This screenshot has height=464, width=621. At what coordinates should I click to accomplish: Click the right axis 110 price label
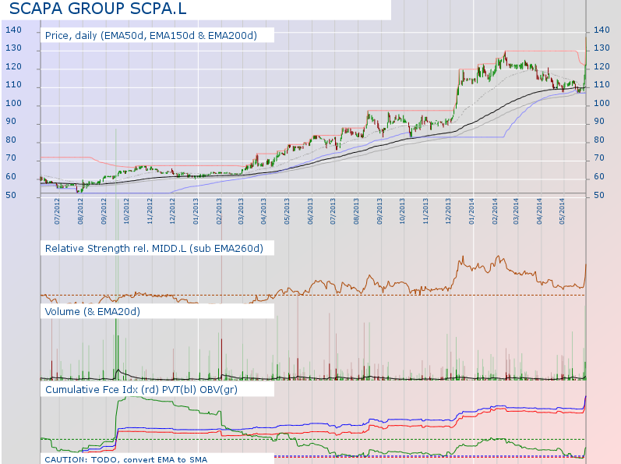(602, 84)
